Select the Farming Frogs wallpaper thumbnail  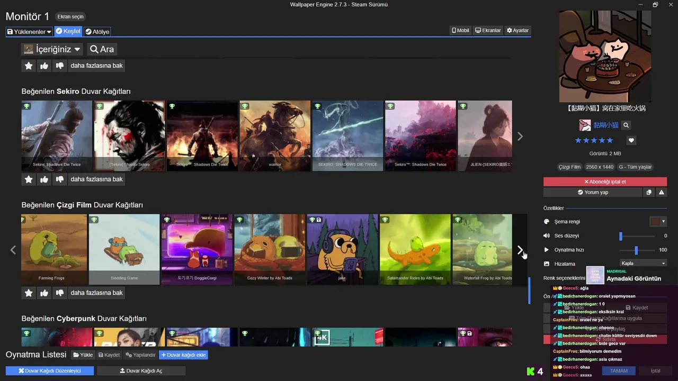pyautogui.click(x=54, y=249)
